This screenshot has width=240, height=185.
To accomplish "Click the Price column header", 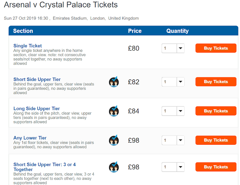I will pyautogui.click(x=135, y=31).
